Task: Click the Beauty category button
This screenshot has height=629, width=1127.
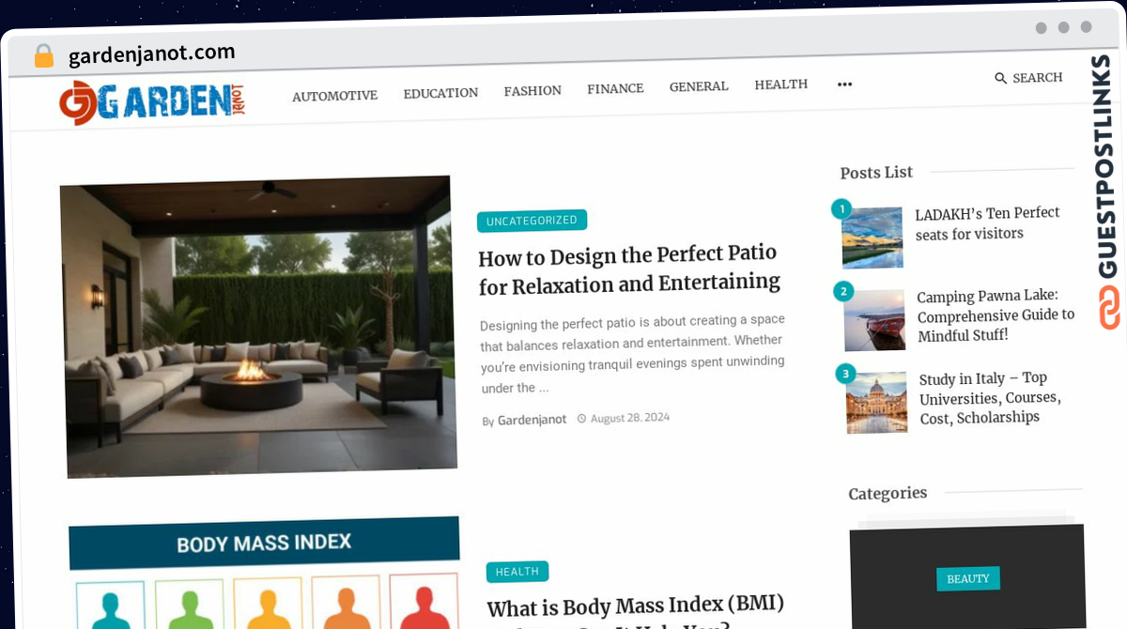Action: click(x=968, y=578)
